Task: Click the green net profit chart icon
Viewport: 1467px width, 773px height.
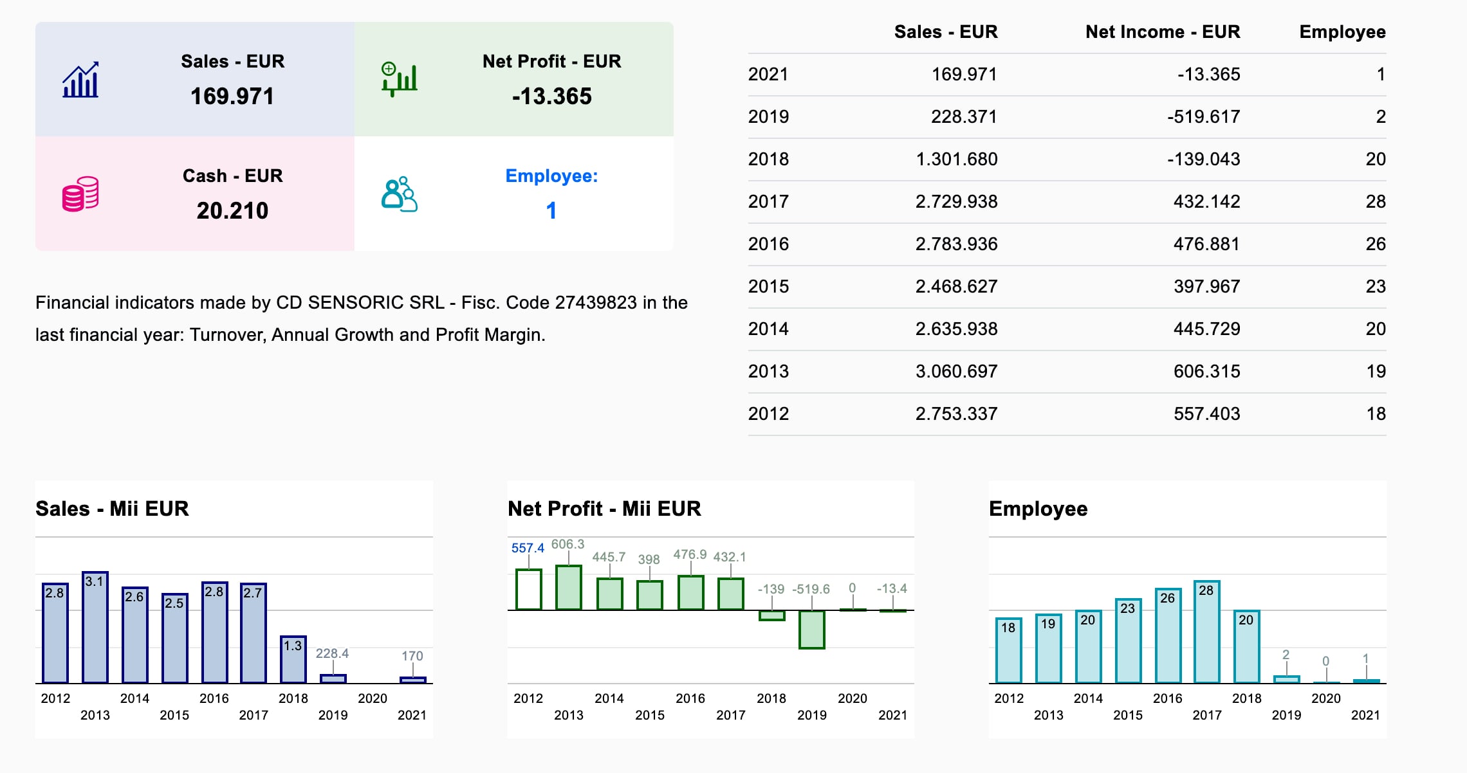Action: coord(399,79)
